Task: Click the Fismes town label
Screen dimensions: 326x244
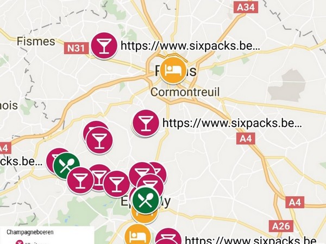Action: pos(36,41)
